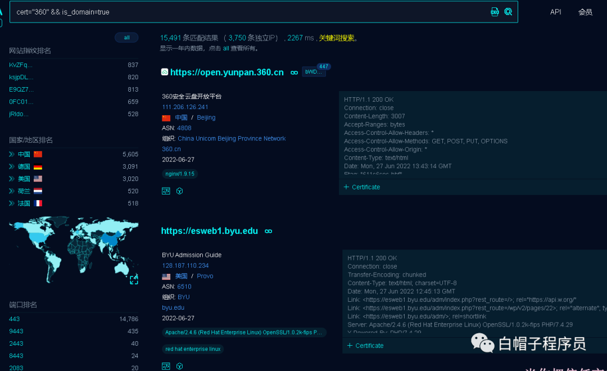
Task: Click the Germany flag in the country ranking
Action: tap(38, 166)
